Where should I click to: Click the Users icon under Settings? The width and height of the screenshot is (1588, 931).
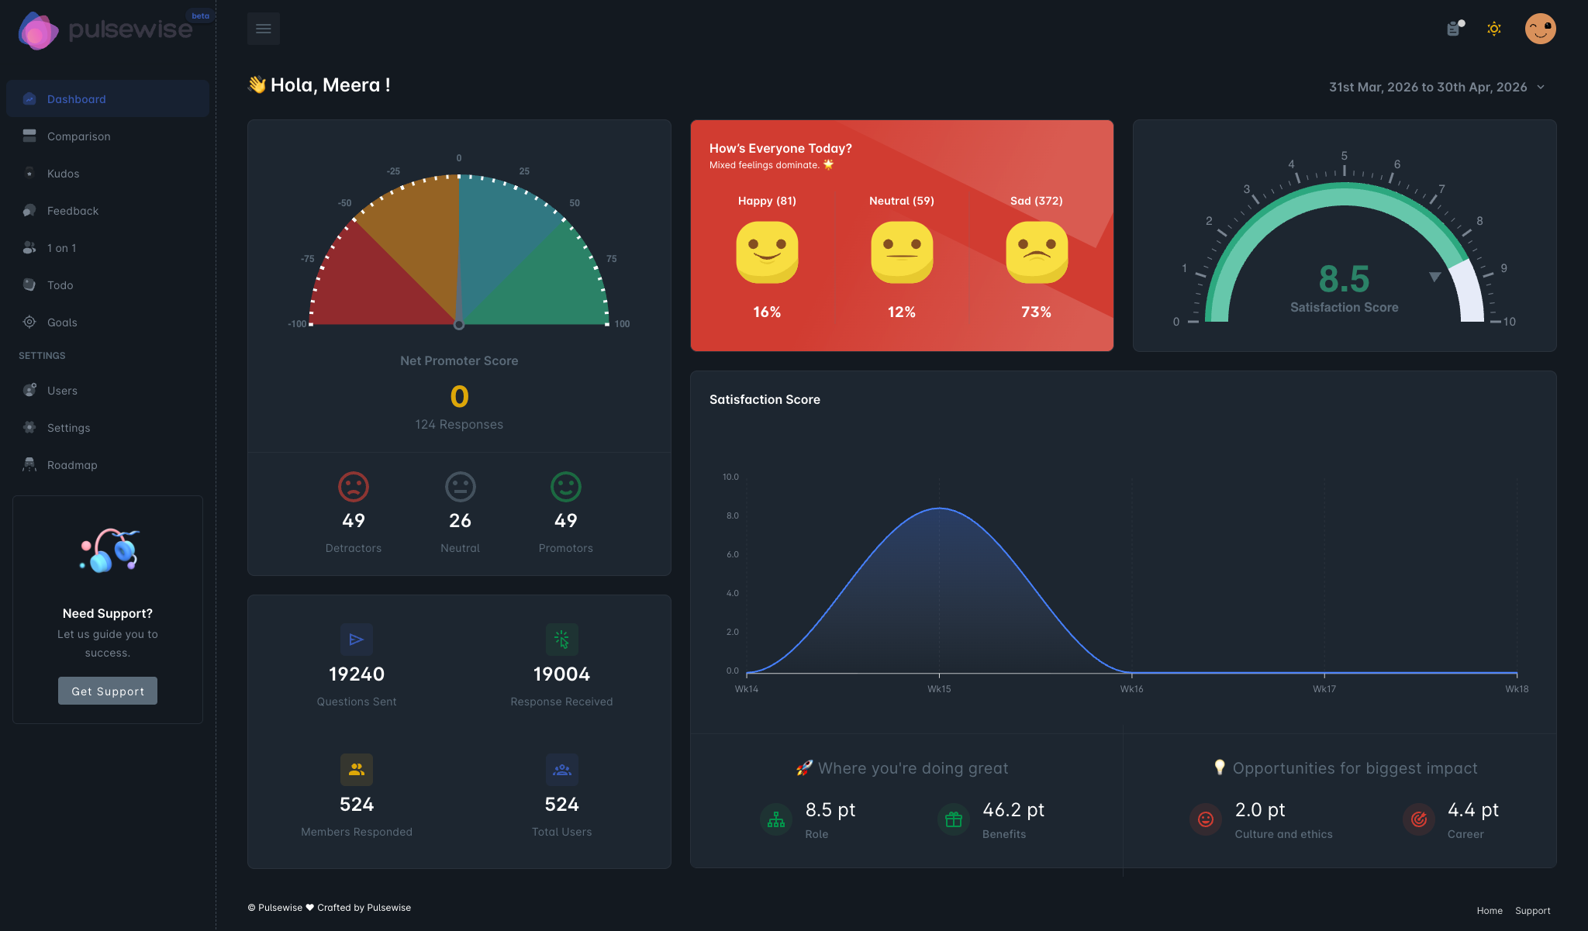tap(29, 390)
